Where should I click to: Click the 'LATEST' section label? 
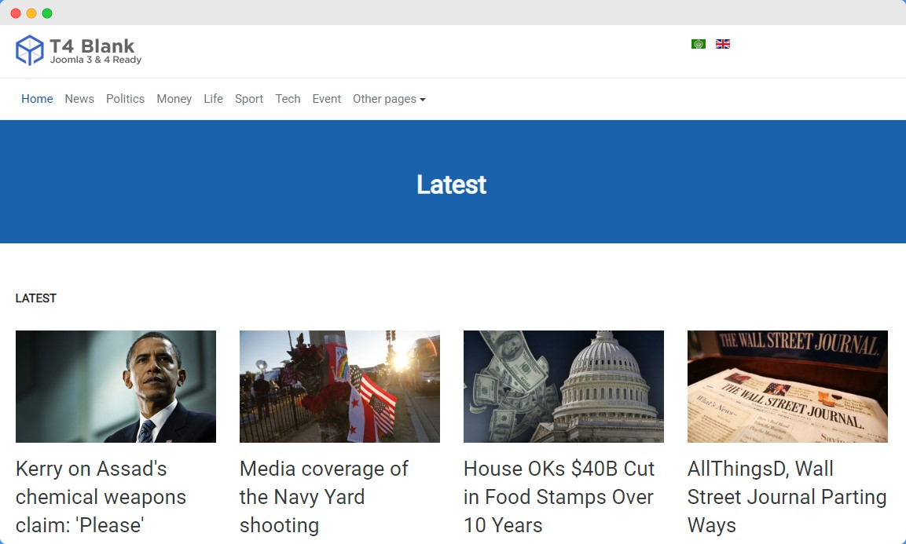36,298
